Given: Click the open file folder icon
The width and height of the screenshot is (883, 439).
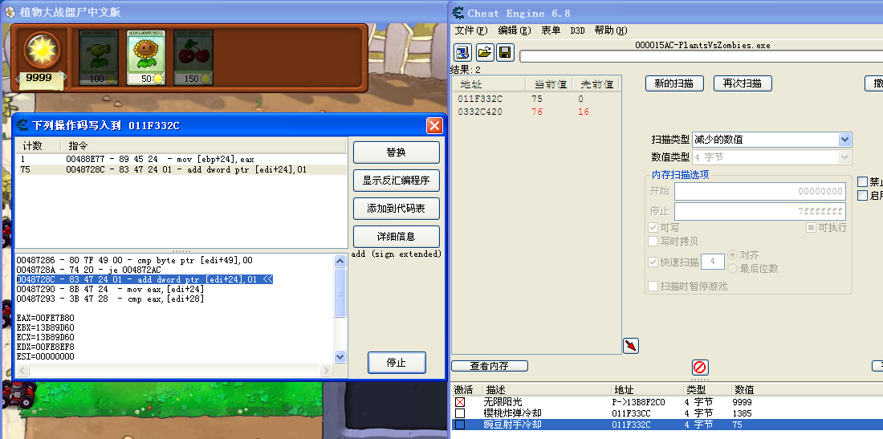Looking at the screenshot, I should (484, 53).
